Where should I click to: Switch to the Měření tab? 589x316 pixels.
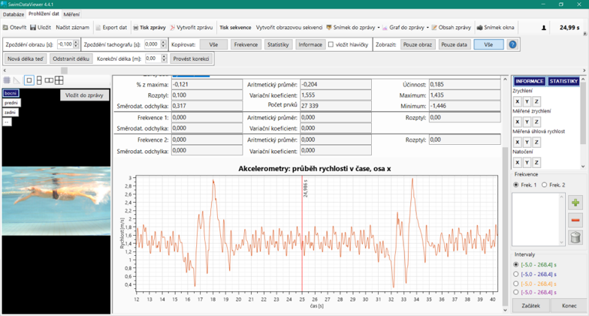pyautogui.click(x=71, y=14)
